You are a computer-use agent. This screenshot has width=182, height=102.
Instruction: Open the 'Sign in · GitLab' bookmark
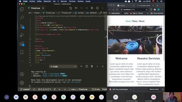coord(136,13)
